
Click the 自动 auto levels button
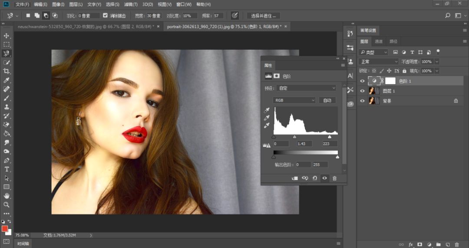tap(327, 100)
